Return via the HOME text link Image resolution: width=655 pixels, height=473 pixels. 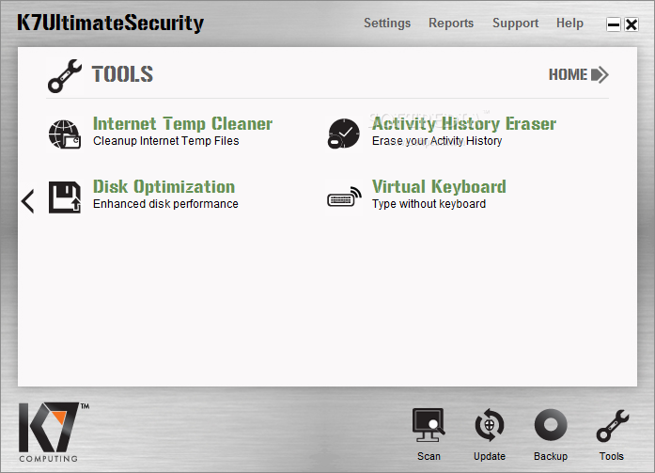pyautogui.click(x=568, y=75)
